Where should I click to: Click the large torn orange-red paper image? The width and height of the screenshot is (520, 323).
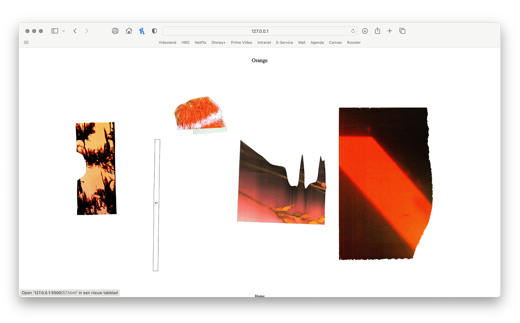click(385, 183)
